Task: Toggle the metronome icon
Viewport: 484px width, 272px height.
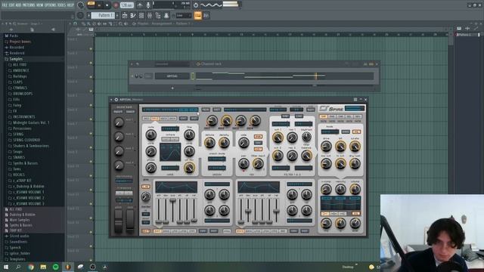Action: click(140, 5)
